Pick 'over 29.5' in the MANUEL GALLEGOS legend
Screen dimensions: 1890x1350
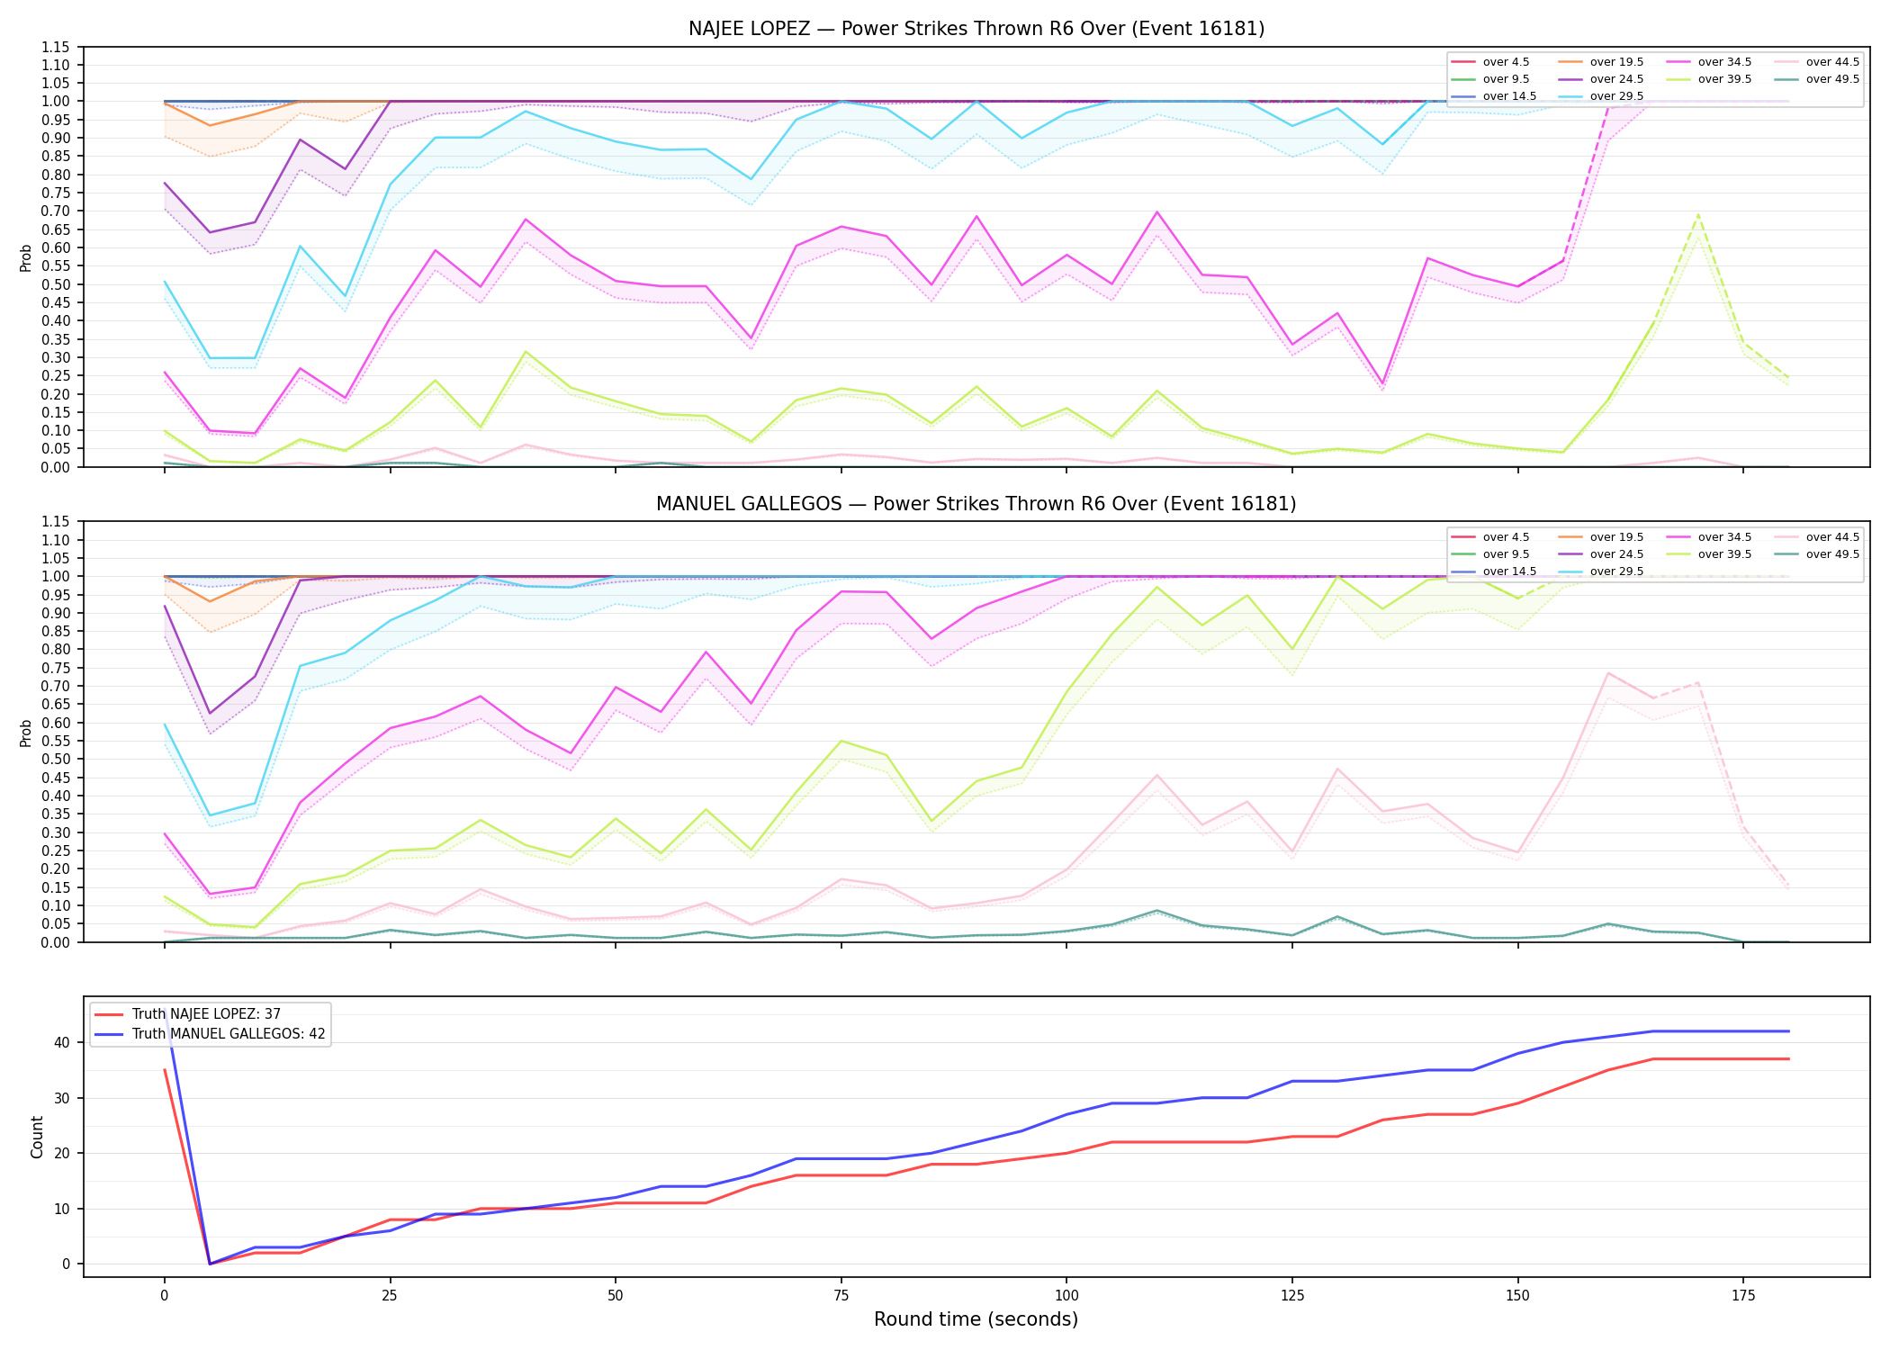[x=1601, y=571]
